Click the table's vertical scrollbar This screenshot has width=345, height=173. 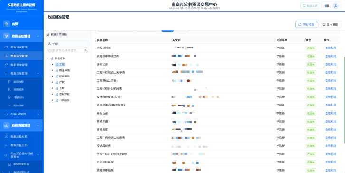[x=344, y=99]
